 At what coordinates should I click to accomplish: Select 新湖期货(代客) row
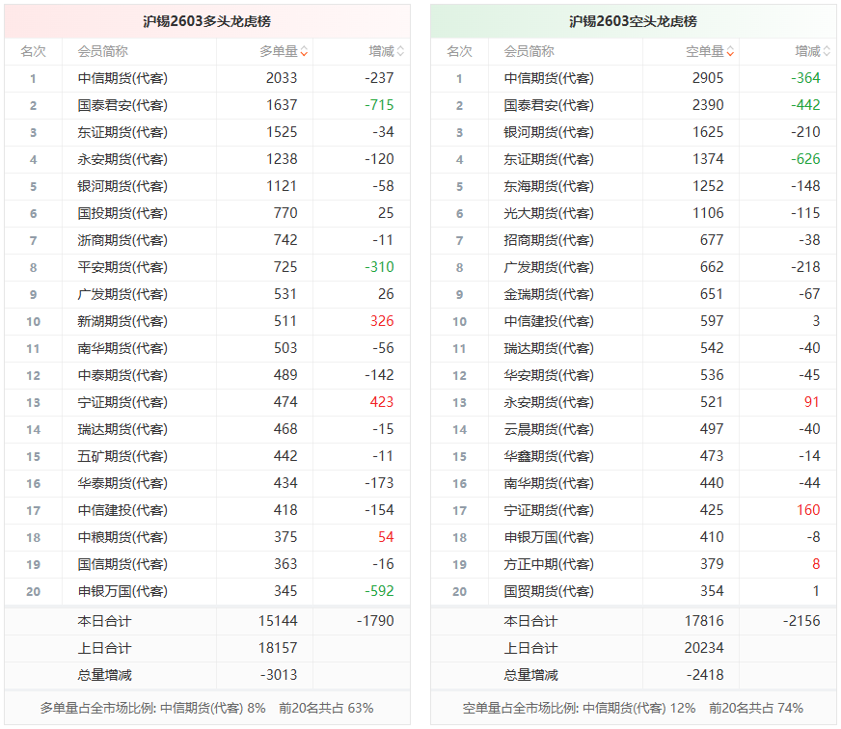(207, 321)
